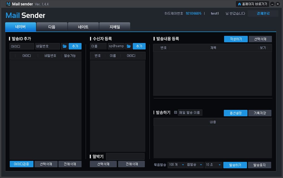Click 선택삭제 in 발송내용 등록 section
This screenshot has width=283, height=178.
(x=260, y=39)
